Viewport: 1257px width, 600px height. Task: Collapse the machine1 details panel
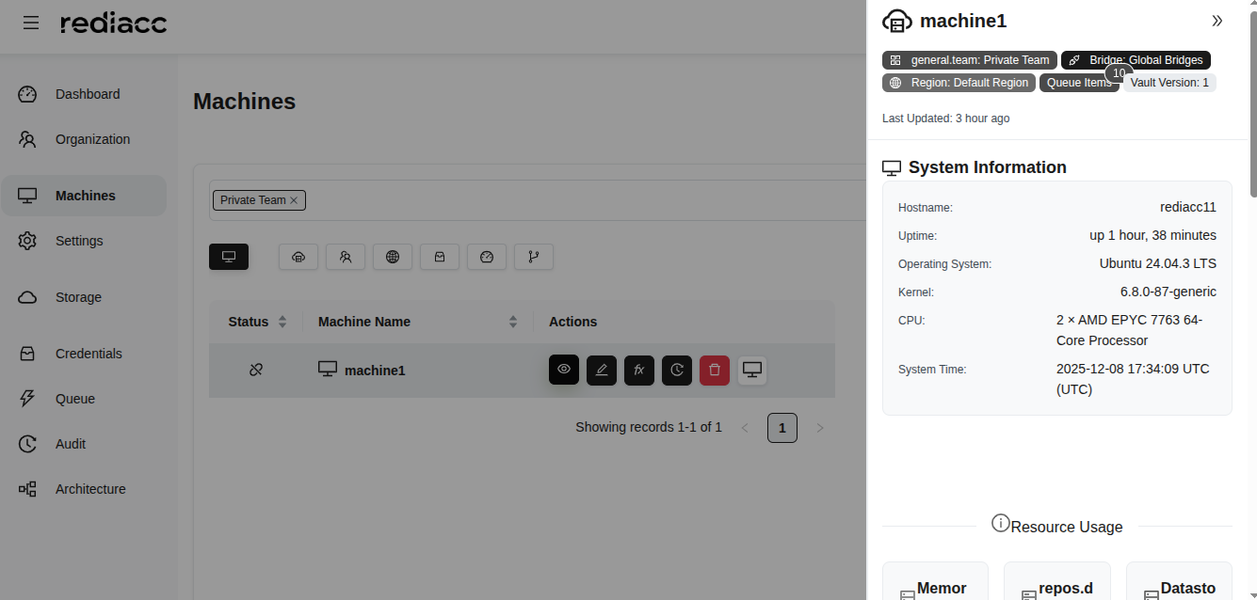point(1217,21)
